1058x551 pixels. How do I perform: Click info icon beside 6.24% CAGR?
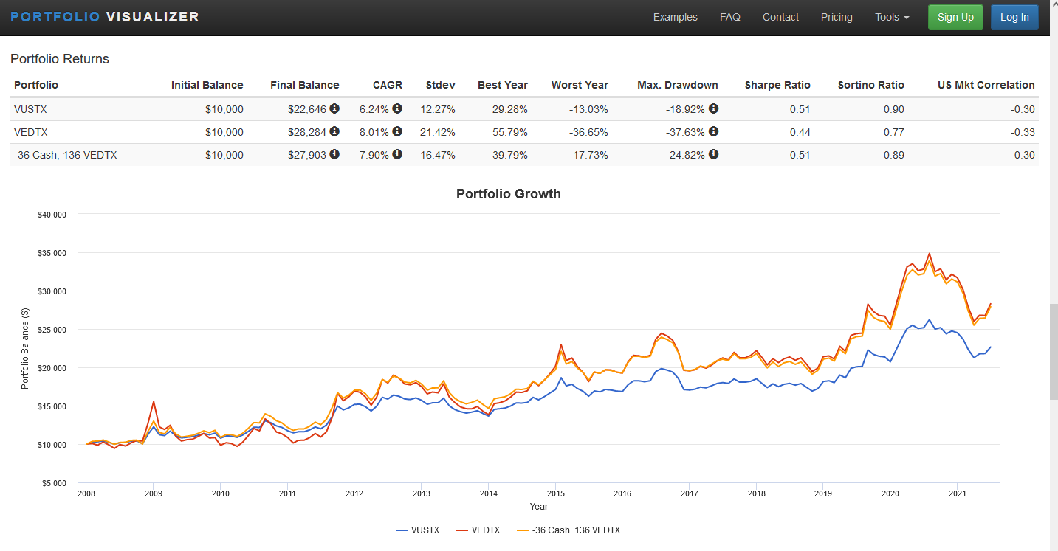click(397, 108)
